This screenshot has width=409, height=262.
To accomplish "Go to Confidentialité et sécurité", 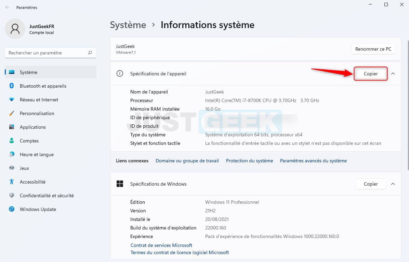I will (x=51, y=196).
